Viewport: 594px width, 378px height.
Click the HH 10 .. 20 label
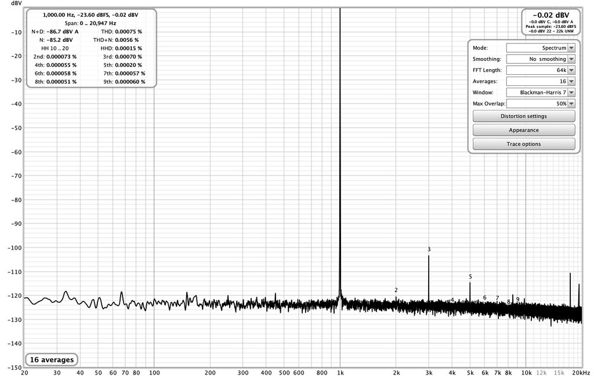point(55,48)
